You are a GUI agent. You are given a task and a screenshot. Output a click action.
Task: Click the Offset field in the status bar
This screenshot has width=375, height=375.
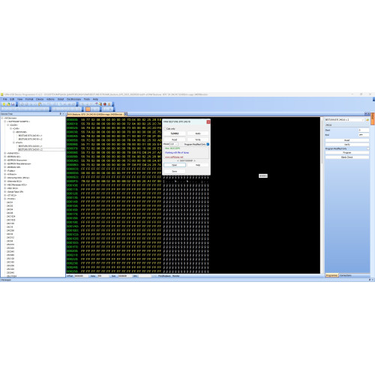click(82, 276)
